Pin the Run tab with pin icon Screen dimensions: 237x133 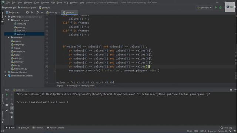[x=7, y=111]
